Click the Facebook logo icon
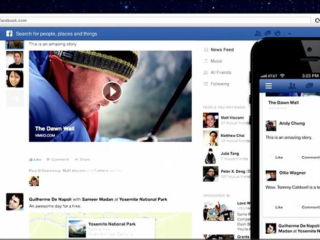The image size is (320, 240). 9,34
